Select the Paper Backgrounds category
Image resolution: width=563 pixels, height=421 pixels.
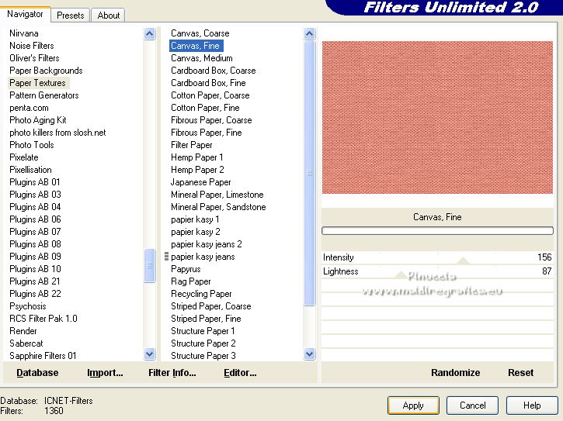[x=46, y=71]
